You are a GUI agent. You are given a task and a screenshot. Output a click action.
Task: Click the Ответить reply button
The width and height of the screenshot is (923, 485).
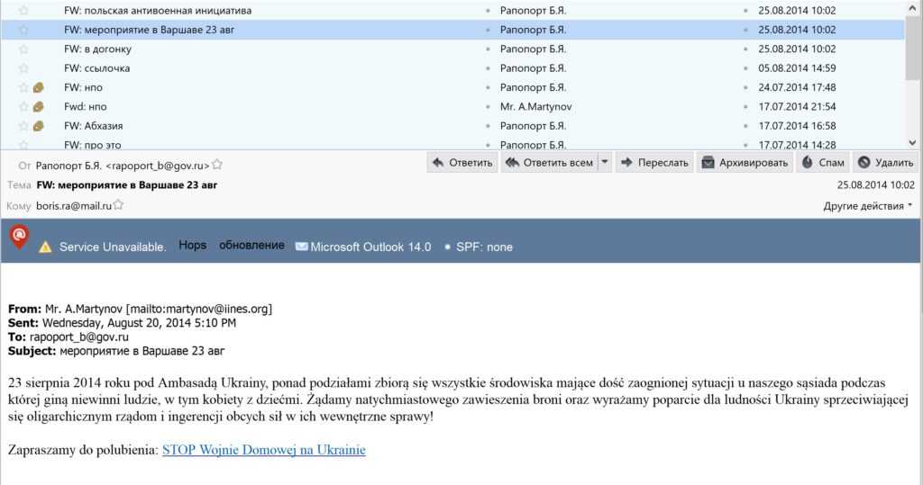[462, 163]
